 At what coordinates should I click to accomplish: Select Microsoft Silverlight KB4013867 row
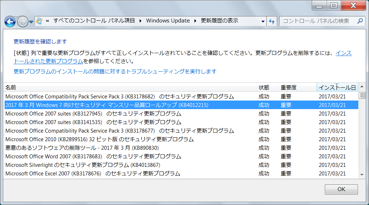click(181, 165)
